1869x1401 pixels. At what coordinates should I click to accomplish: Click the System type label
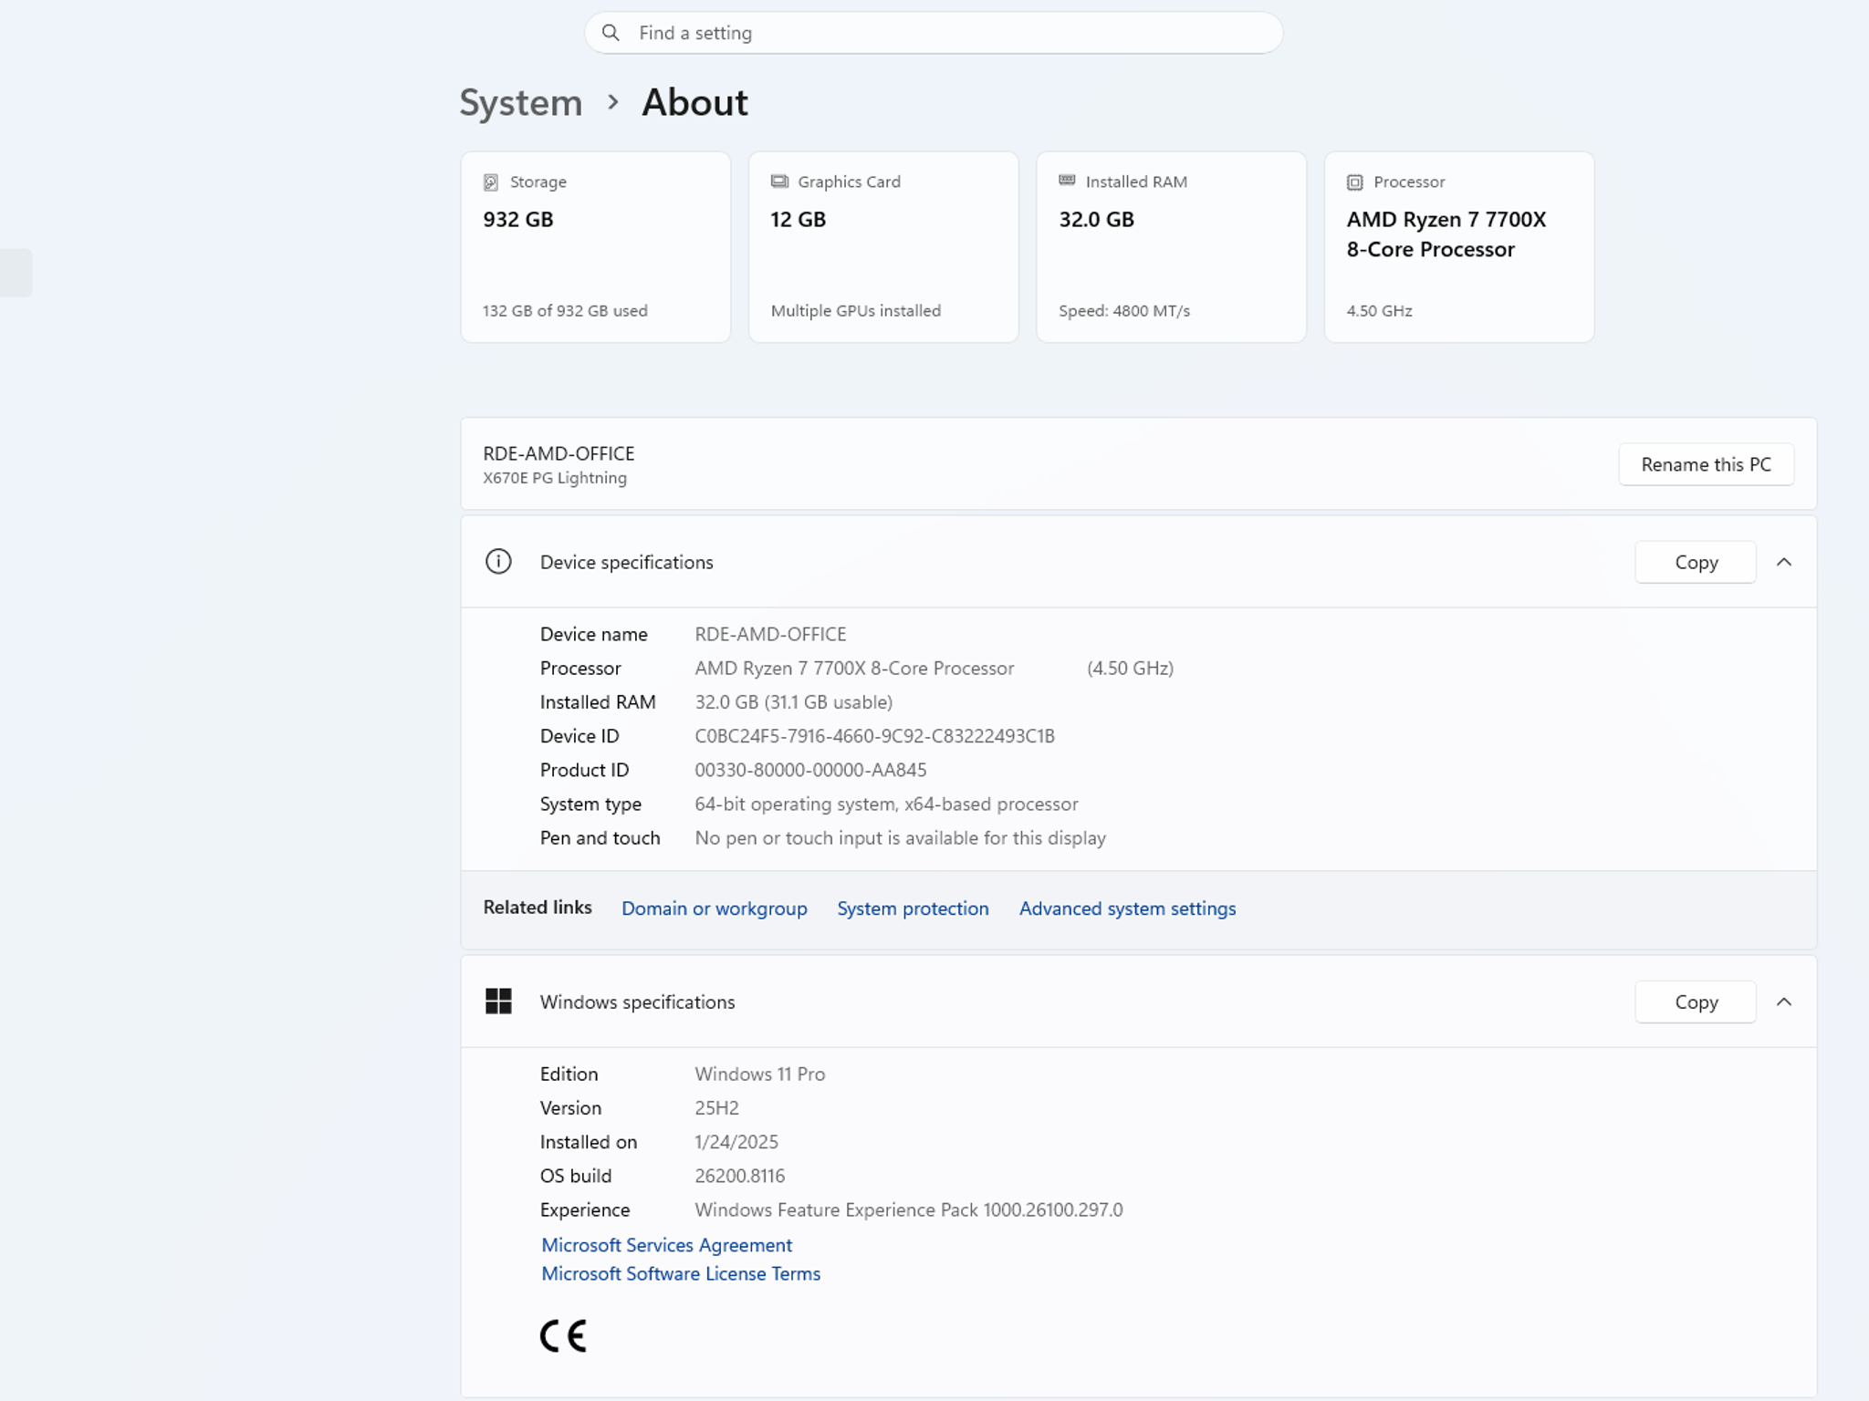click(x=590, y=804)
